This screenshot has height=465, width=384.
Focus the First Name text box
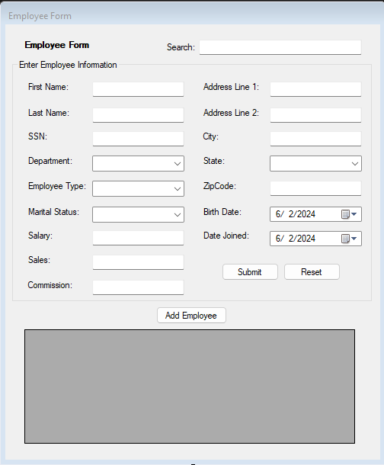coord(138,89)
